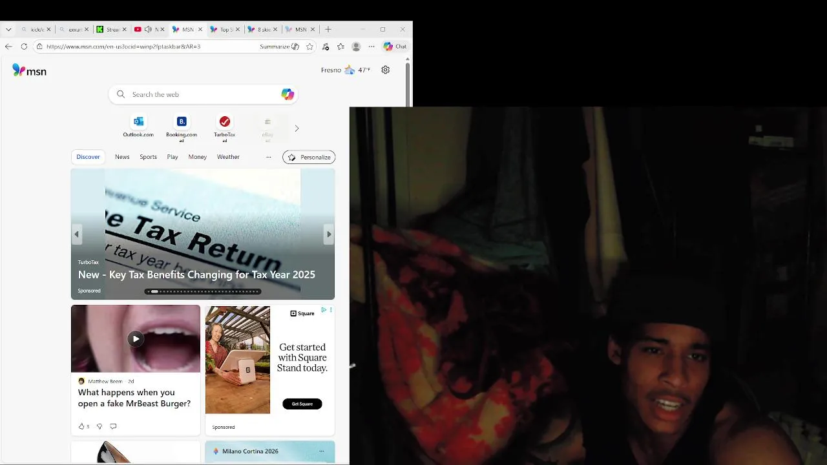The image size is (827, 465).
Task: Dislike the MrBeast Burger story
Action: click(x=99, y=426)
